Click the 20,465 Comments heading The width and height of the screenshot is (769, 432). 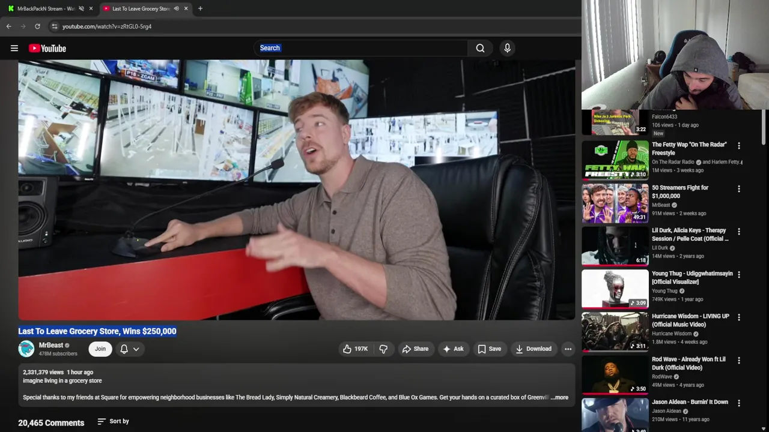[51, 423]
